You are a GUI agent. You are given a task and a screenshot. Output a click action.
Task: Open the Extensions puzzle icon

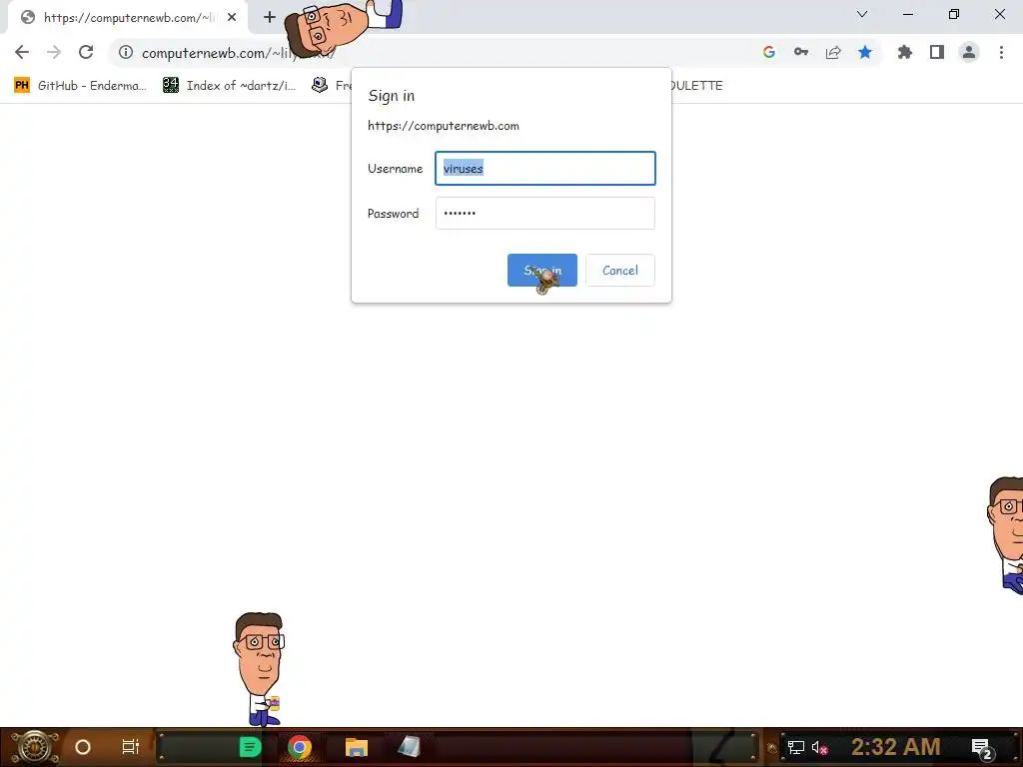click(x=904, y=52)
